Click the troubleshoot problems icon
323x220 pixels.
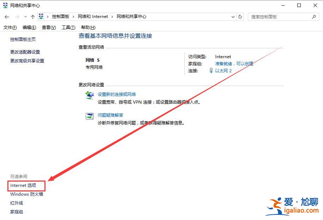point(89,116)
